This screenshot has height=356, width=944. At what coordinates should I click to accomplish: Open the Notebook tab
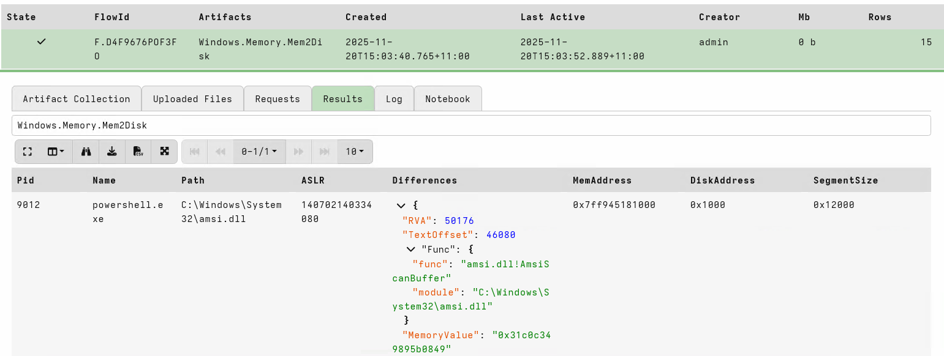click(448, 99)
